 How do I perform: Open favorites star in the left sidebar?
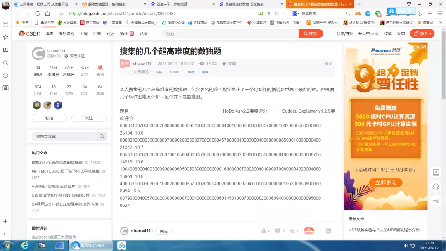point(5,37)
